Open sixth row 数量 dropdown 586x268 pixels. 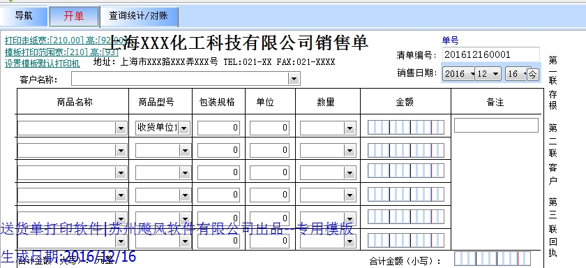pos(350,241)
